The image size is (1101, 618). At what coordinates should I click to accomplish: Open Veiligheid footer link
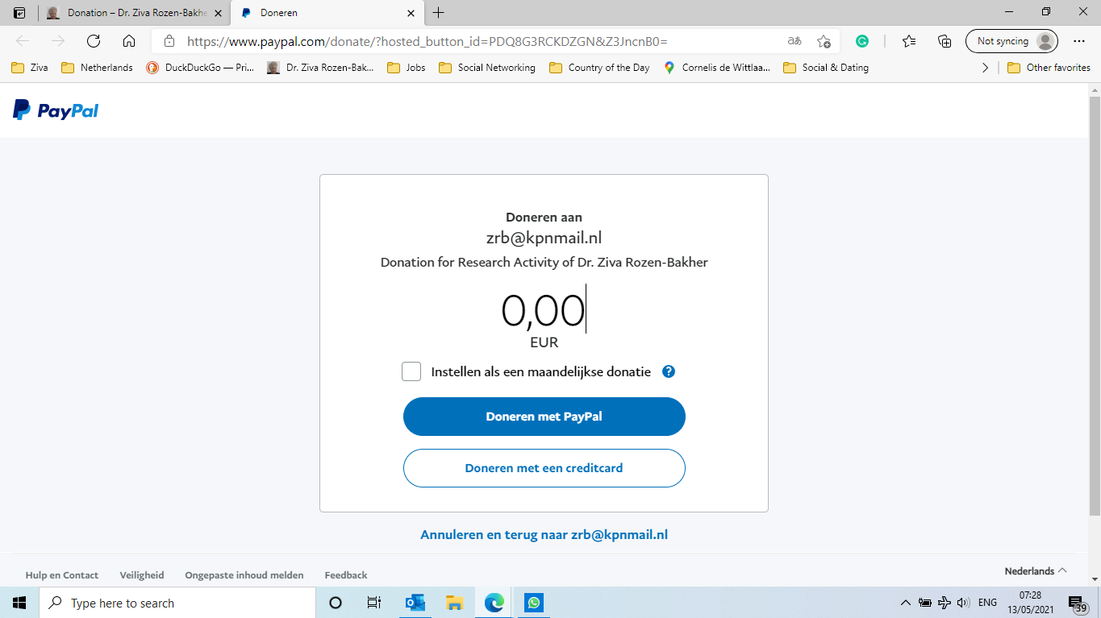[142, 575]
